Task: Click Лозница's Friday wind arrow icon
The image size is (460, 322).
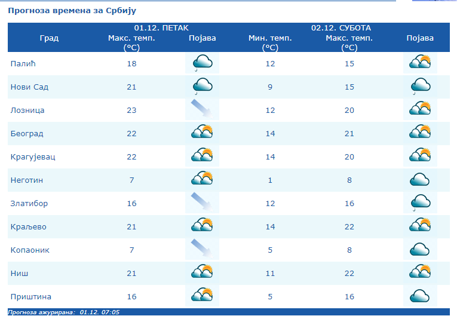Action: tap(202, 110)
